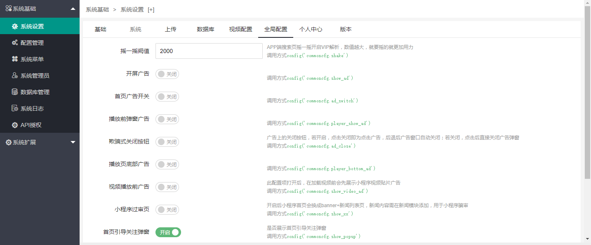This screenshot has height=245, width=591.
Task: Collapse the 系统基础 section arrow
Action: (x=73, y=9)
